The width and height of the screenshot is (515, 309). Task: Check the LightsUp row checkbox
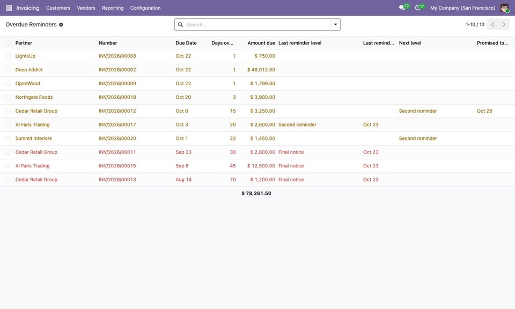tap(8, 56)
